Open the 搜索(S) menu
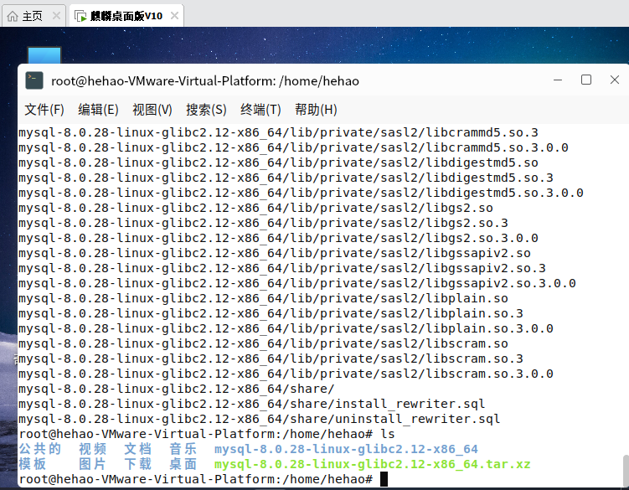The image size is (629, 490). (x=206, y=110)
